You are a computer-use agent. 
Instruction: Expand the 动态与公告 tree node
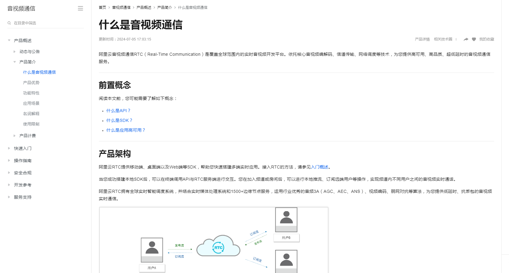(14, 51)
